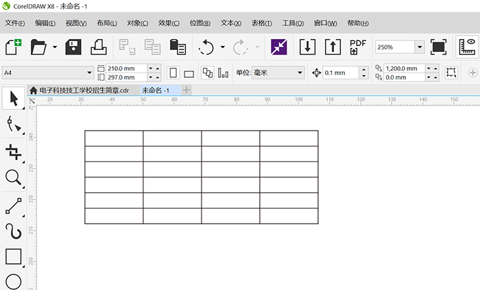
Task: Toggle full-screen preview
Action: (x=438, y=47)
